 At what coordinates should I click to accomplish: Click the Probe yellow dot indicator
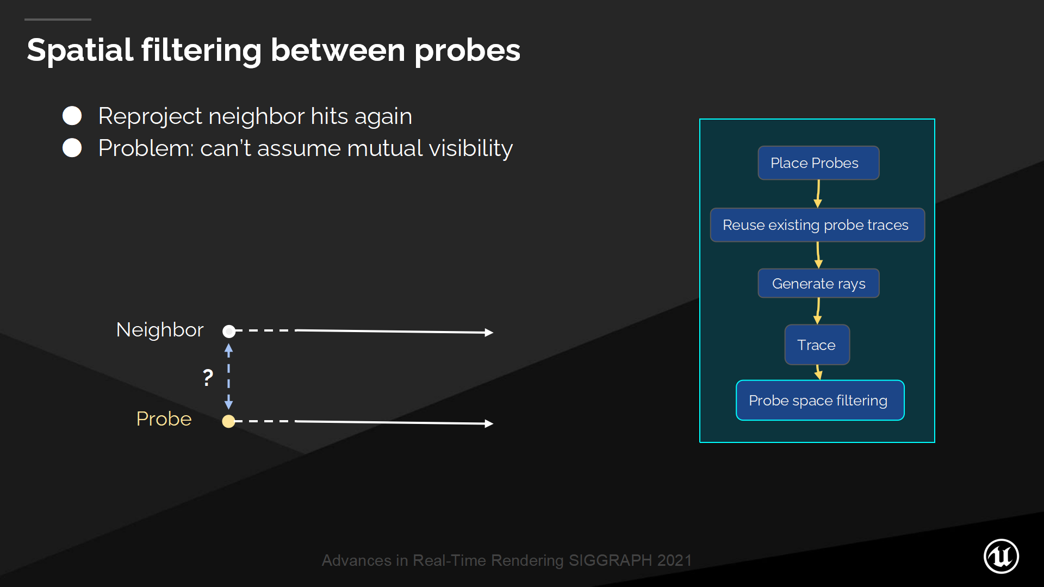(x=229, y=420)
